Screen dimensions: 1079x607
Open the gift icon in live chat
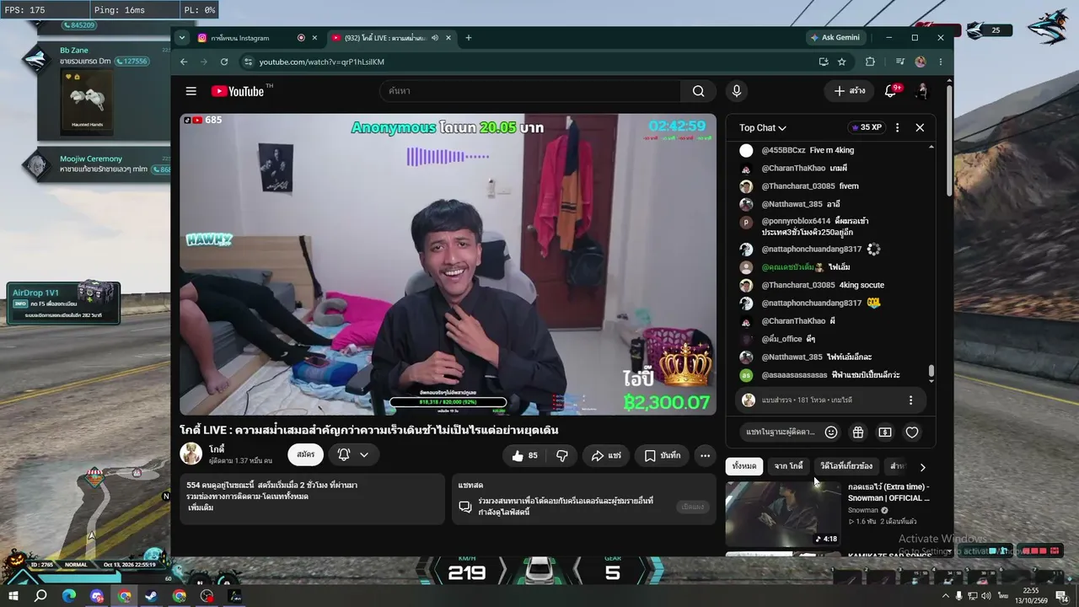tap(858, 432)
